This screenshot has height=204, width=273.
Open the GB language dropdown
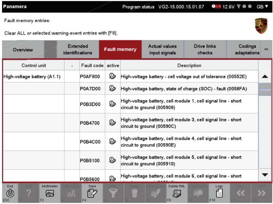coord(262,7)
